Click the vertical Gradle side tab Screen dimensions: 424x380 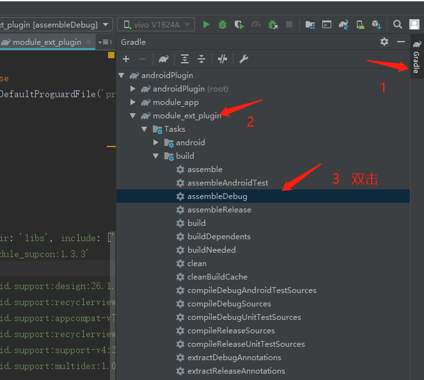[417, 57]
